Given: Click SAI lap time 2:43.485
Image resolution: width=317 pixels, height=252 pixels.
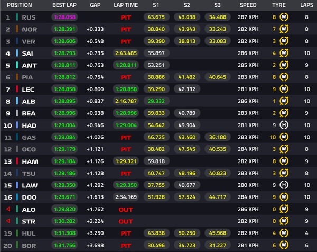Looking at the screenshot, I should [126, 53].
